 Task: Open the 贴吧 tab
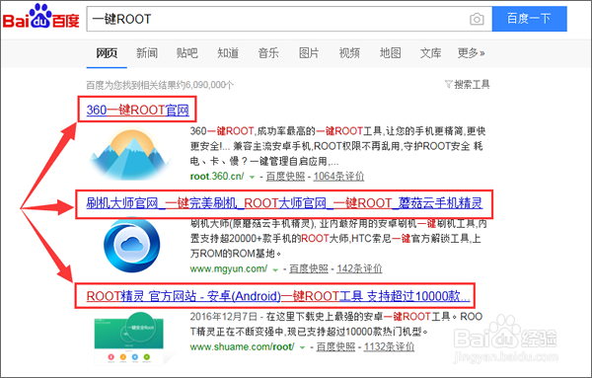[187, 53]
